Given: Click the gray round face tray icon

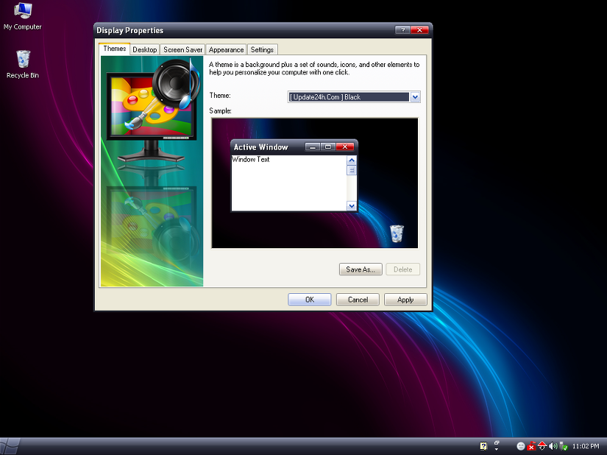Looking at the screenshot, I should [521, 446].
